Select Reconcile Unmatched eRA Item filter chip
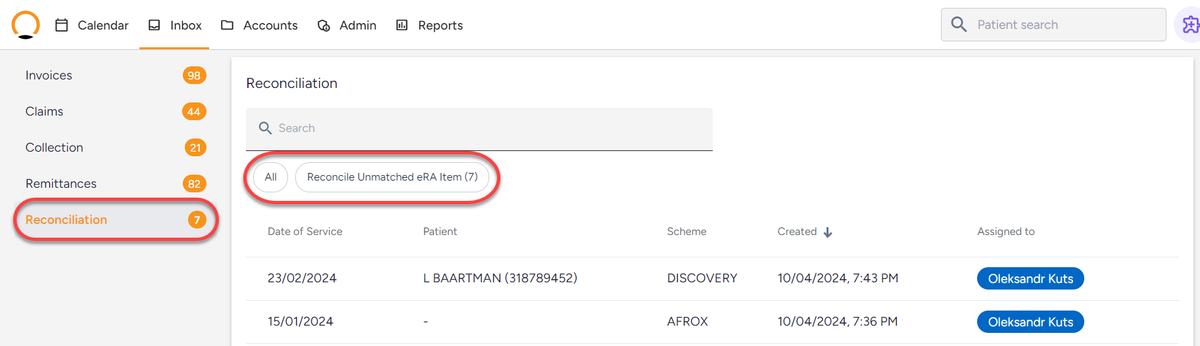The height and width of the screenshot is (346, 1200). [x=392, y=177]
